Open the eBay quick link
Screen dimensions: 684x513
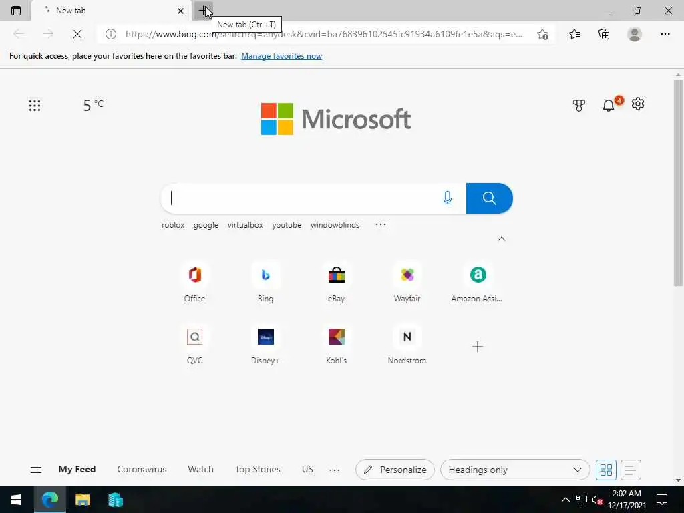(x=337, y=283)
